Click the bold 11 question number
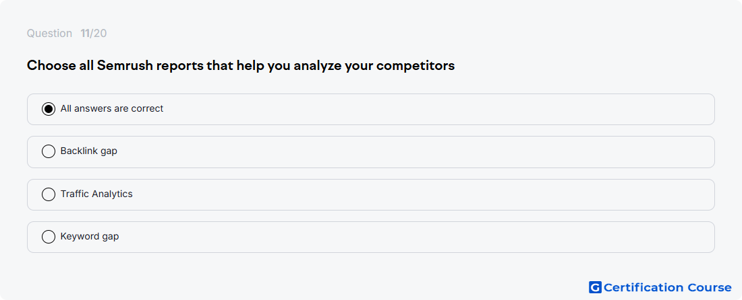 tap(85, 34)
